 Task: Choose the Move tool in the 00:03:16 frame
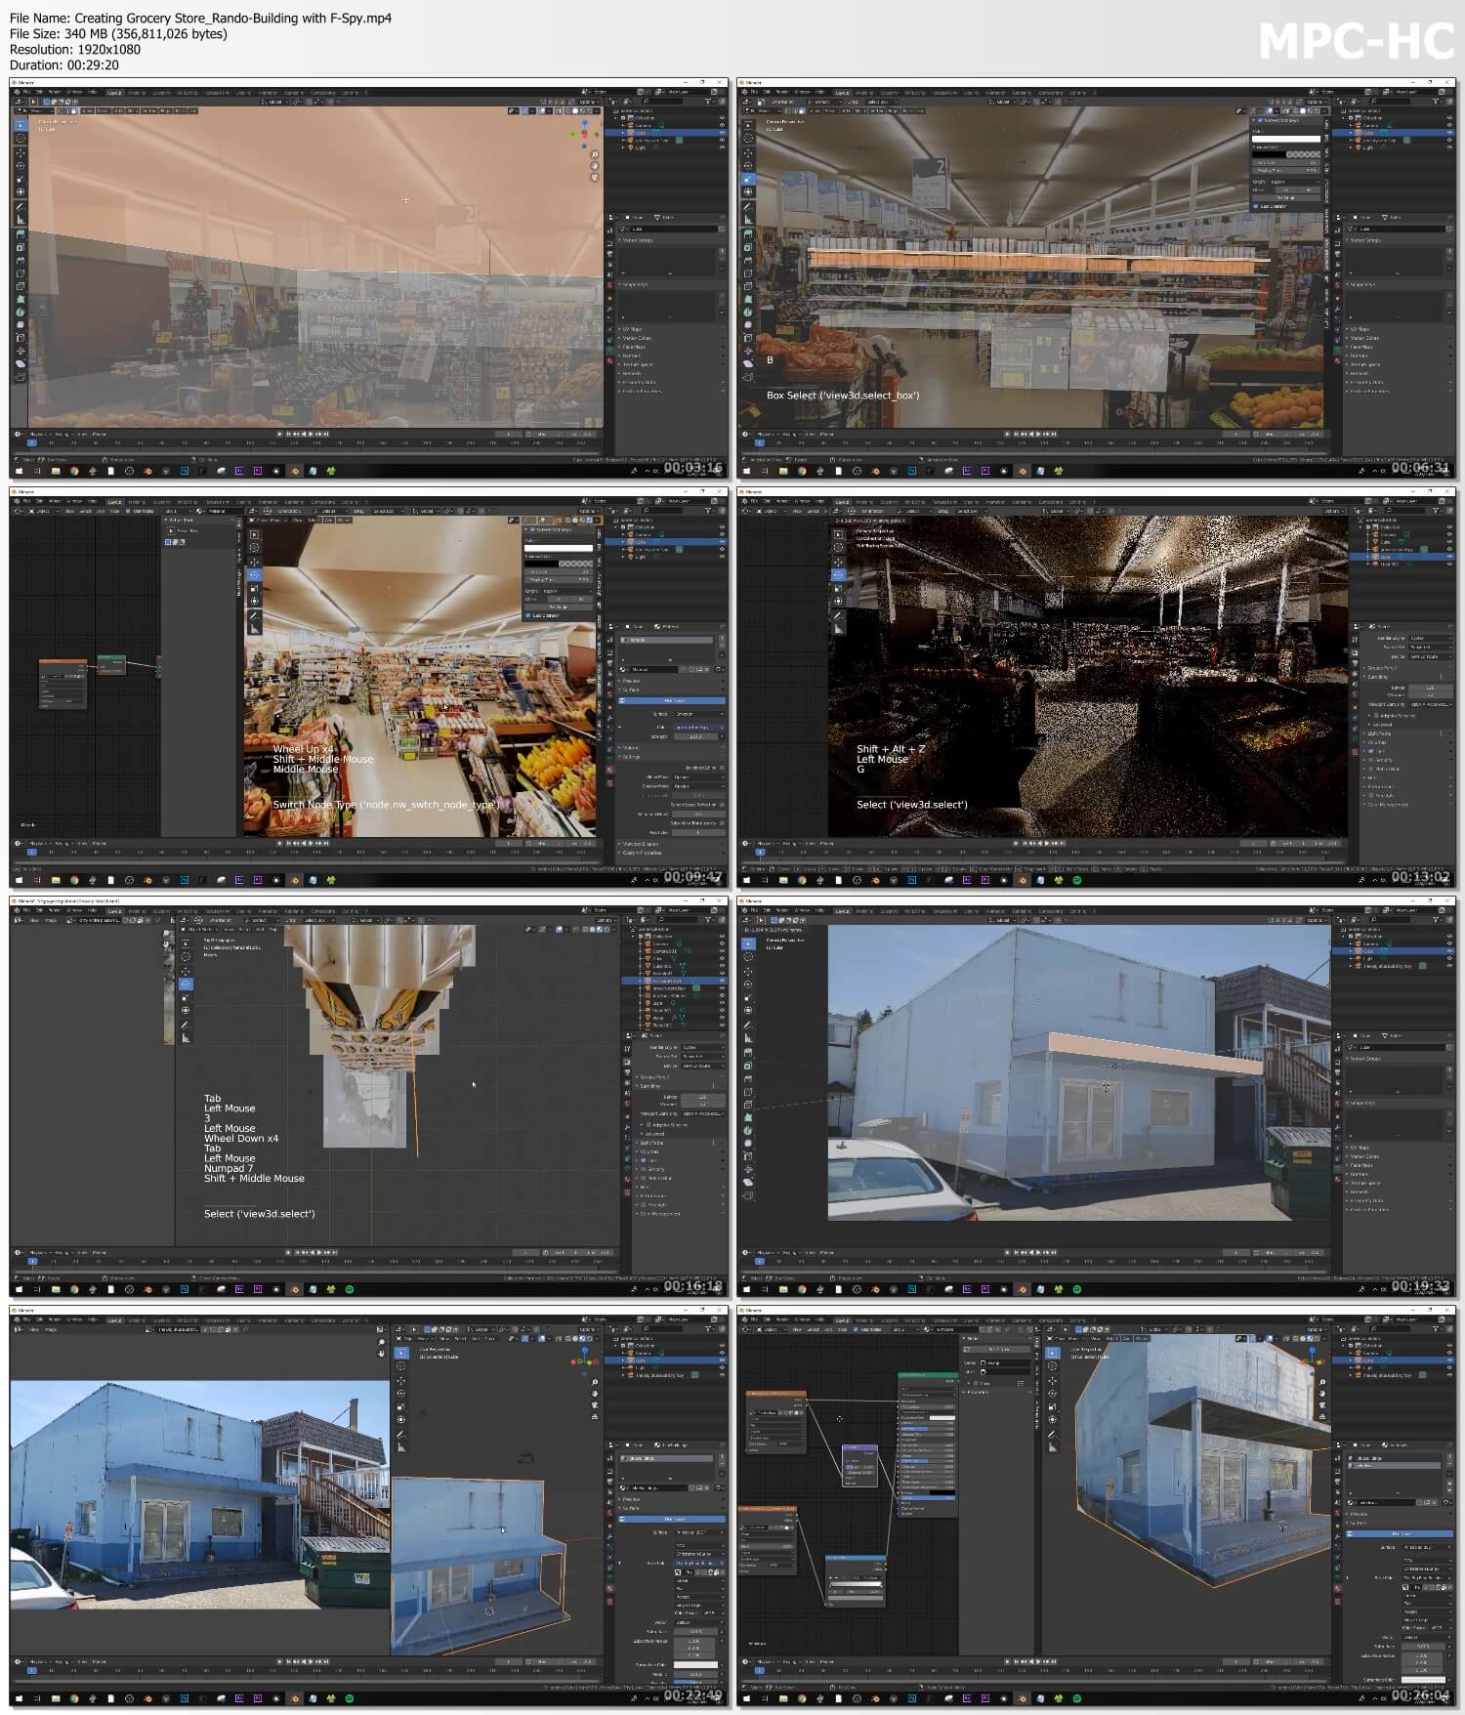pyautogui.click(x=21, y=153)
